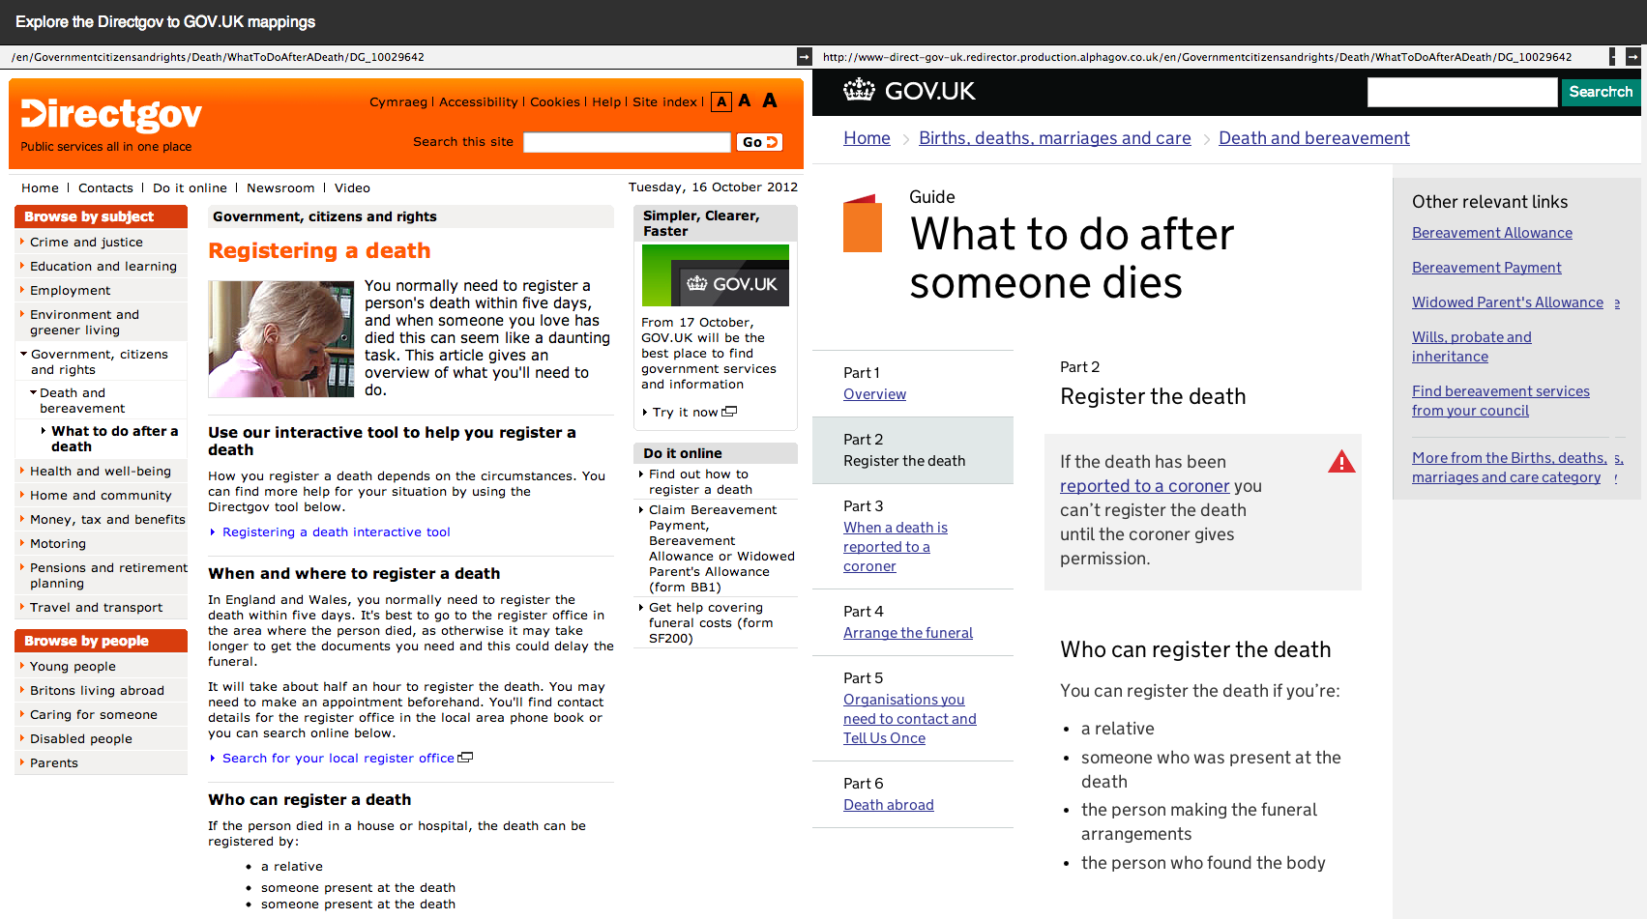
Task: Open Wills, probate and inheritance link
Action: pos(1472,347)
